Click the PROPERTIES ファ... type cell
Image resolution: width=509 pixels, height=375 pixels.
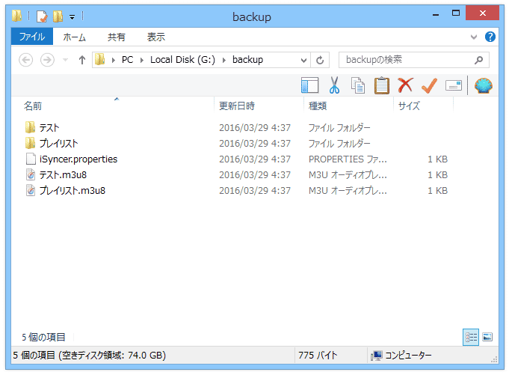[348, 159]
